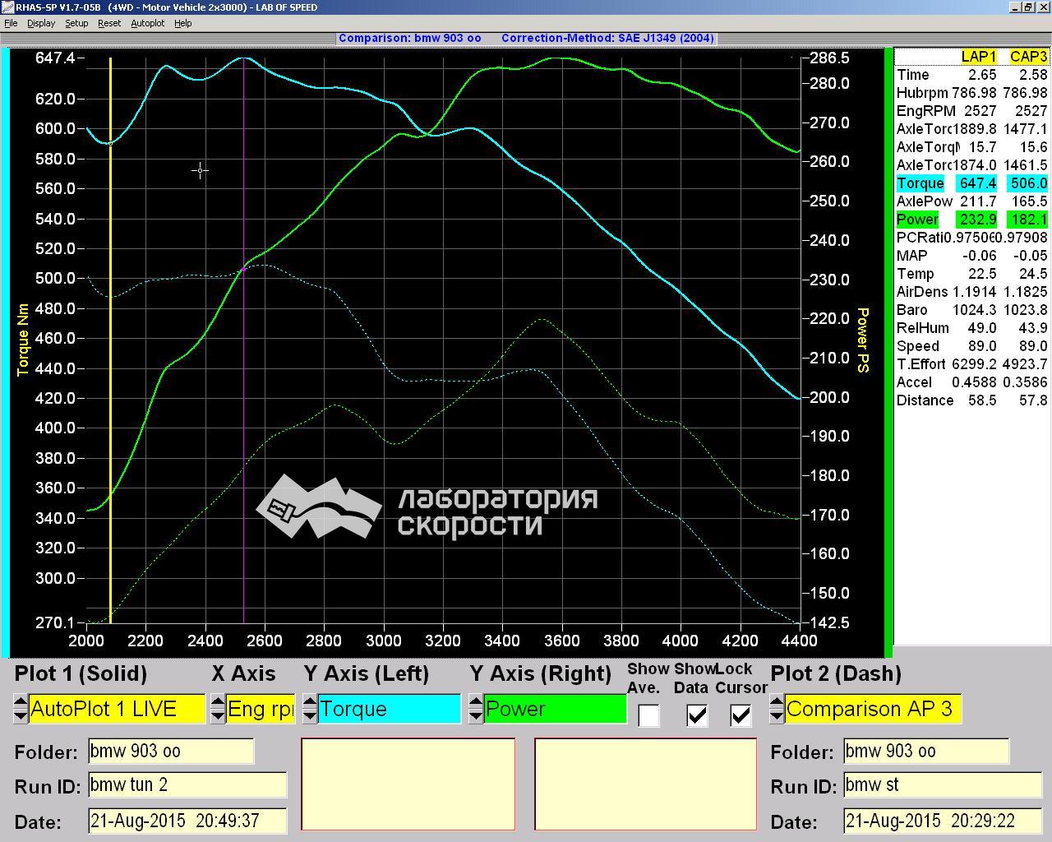Open the Reset menu
The height and width of the screenshot is (842, 1052).
(109, 23)
